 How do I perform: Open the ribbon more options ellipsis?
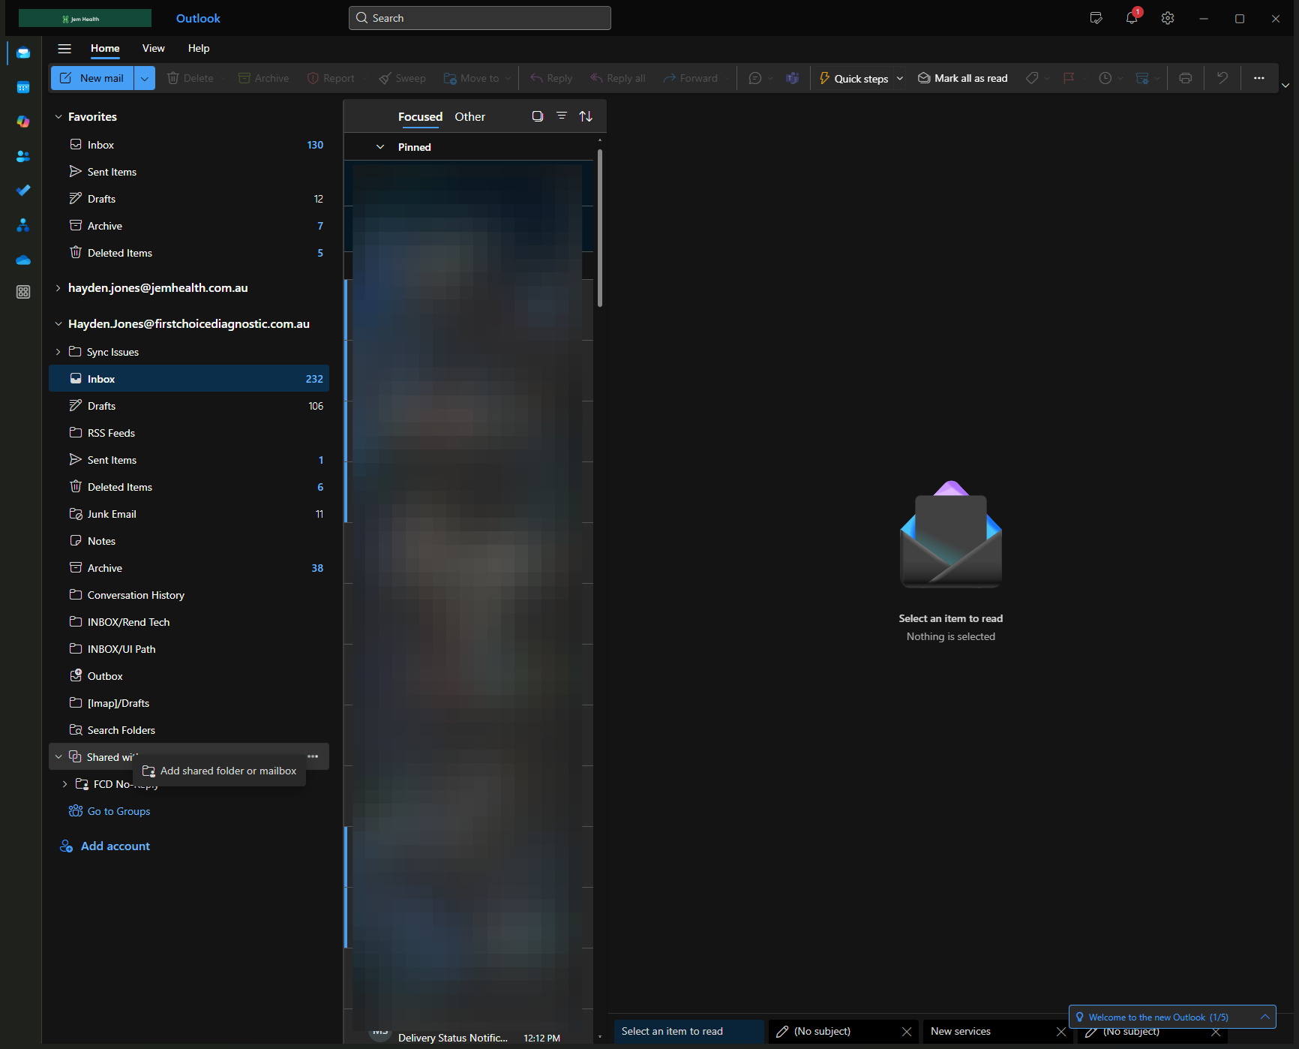click(x=1258, y=78)
